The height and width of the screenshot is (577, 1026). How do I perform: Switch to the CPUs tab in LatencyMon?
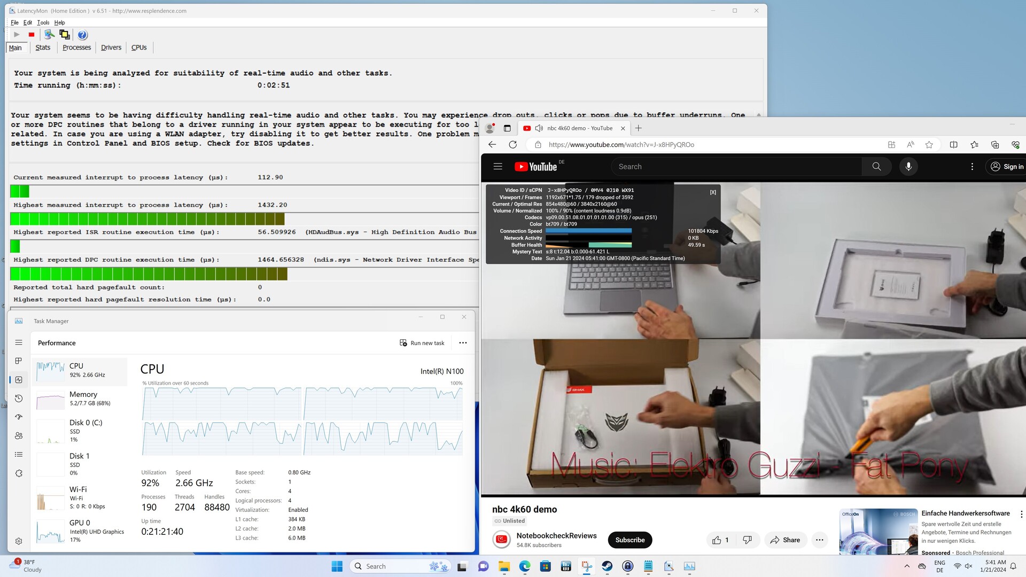tap(139, 48)
